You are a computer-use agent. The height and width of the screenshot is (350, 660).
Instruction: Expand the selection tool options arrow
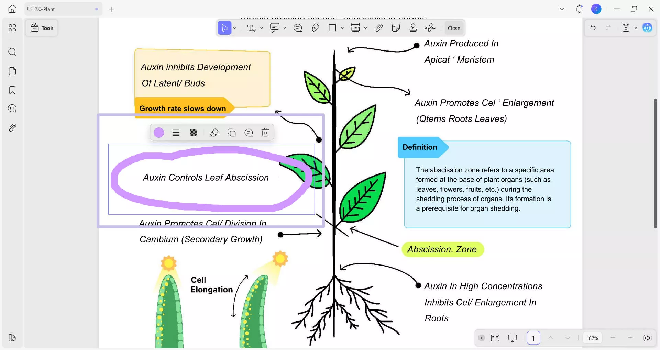(235, 28)
